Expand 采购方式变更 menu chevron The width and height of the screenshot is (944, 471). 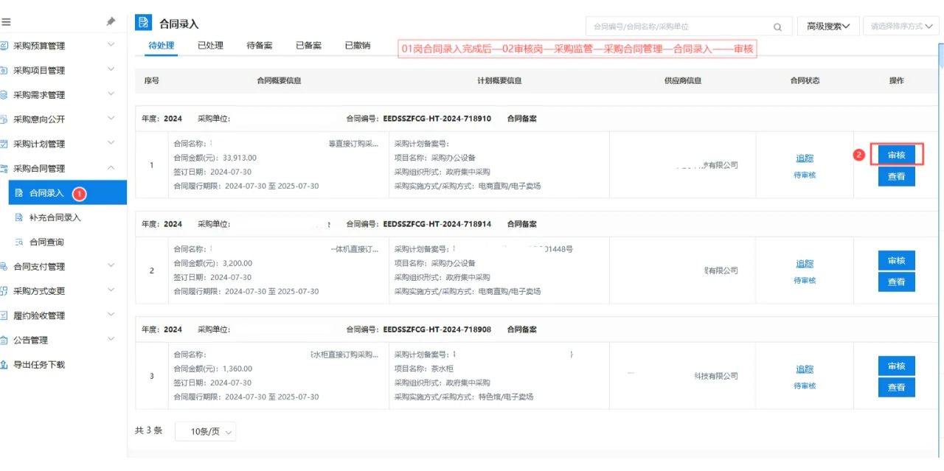pos(111,290)
